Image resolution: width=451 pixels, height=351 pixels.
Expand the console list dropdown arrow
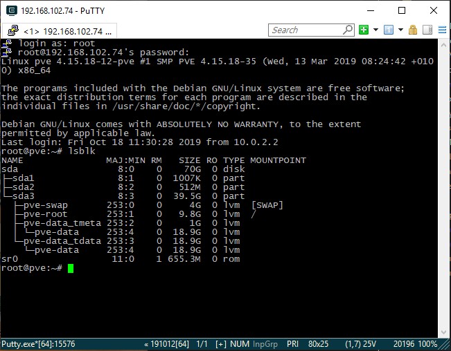click(400, 30)
